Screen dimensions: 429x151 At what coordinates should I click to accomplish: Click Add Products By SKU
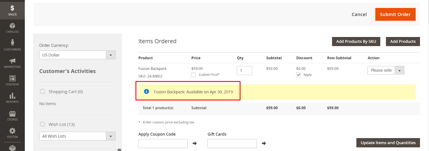[356, 42]
